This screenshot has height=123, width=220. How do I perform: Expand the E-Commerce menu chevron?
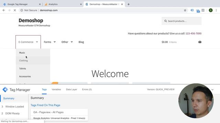[x=37, y=42]
